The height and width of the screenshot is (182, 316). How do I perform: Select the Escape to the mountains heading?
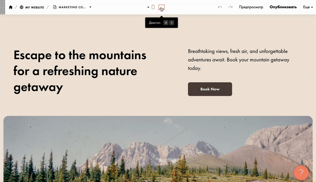pyautogui.click(x=80, y=71)
